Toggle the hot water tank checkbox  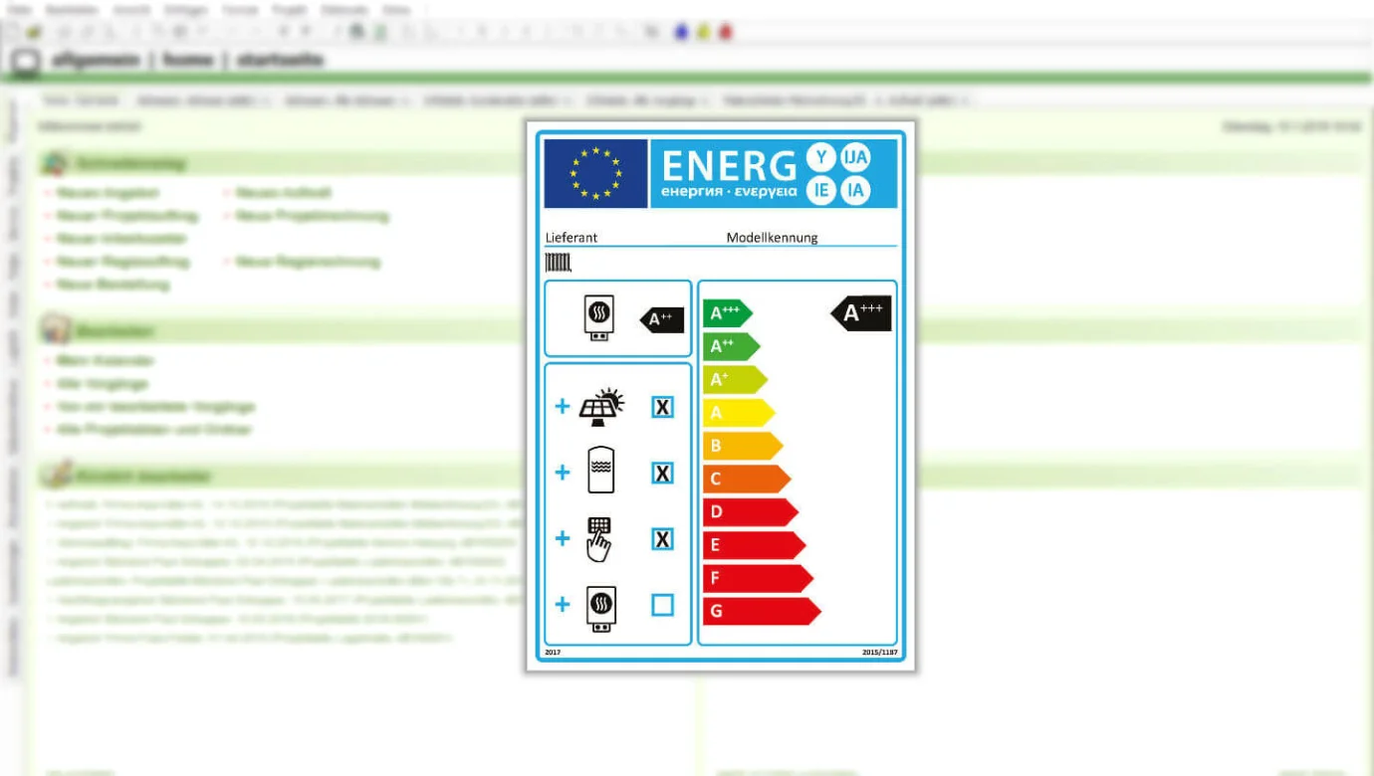[662, 473]
